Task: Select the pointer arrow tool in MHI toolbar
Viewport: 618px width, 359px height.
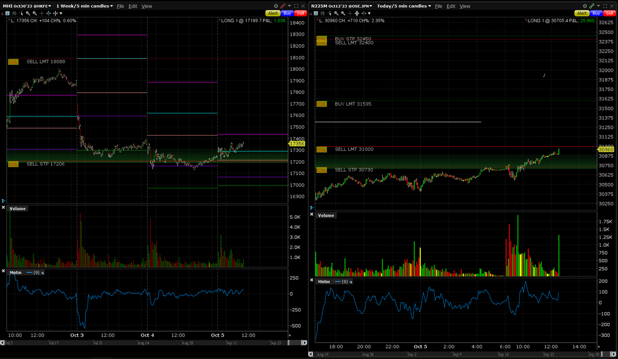Action: 21,13
